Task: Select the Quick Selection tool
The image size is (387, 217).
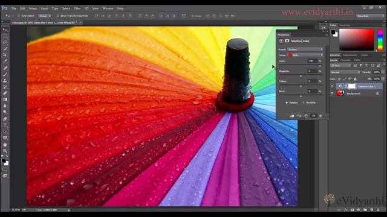Action: point(5,49)
